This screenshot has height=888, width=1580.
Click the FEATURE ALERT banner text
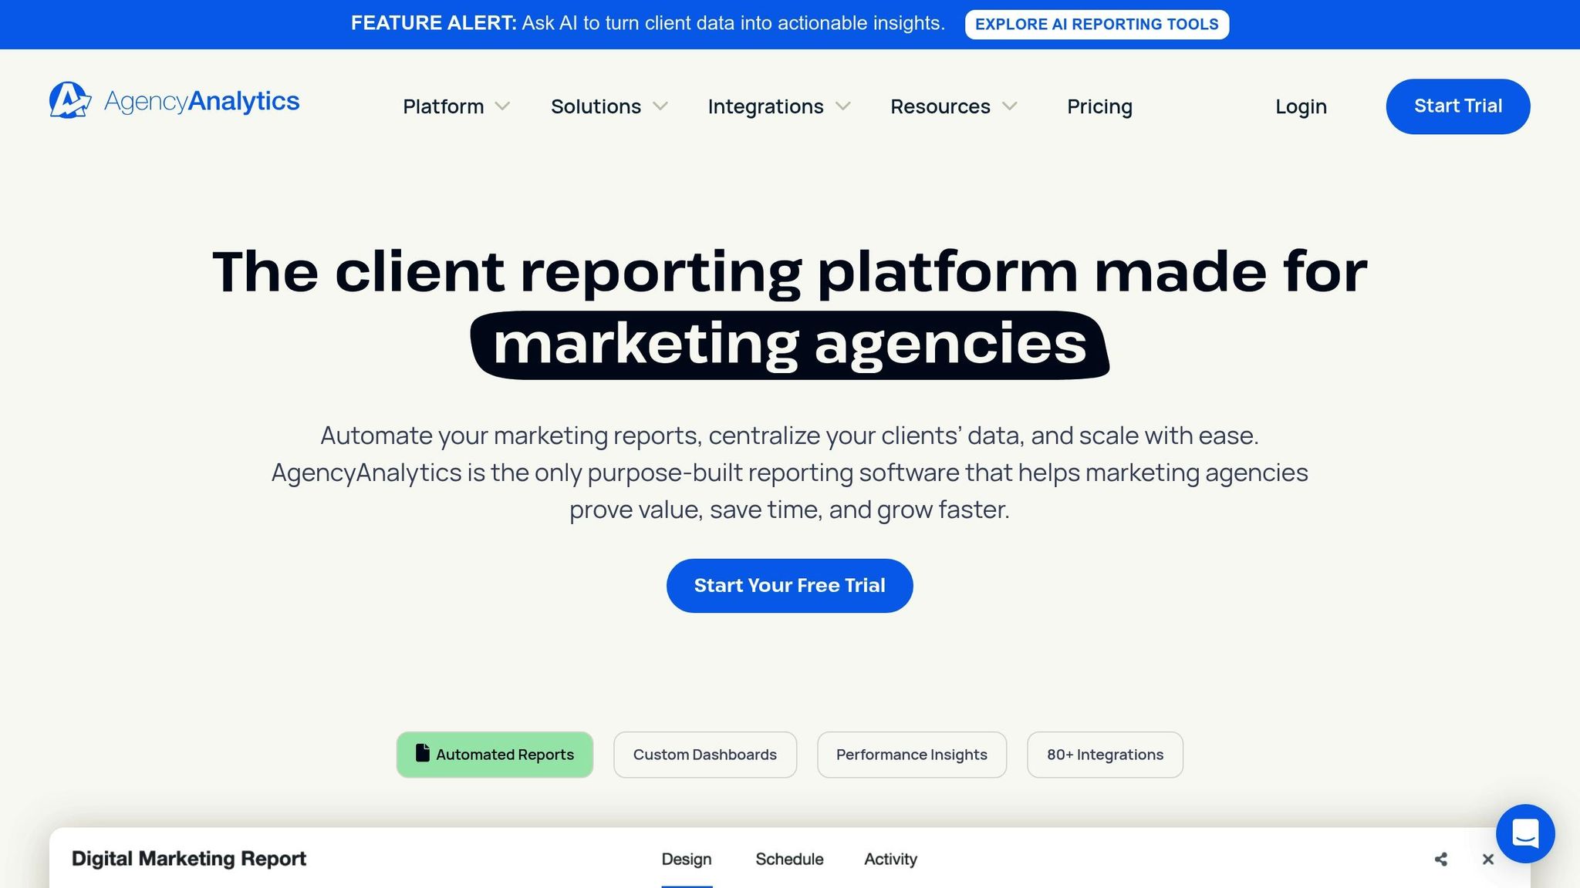tap(648, 23)
